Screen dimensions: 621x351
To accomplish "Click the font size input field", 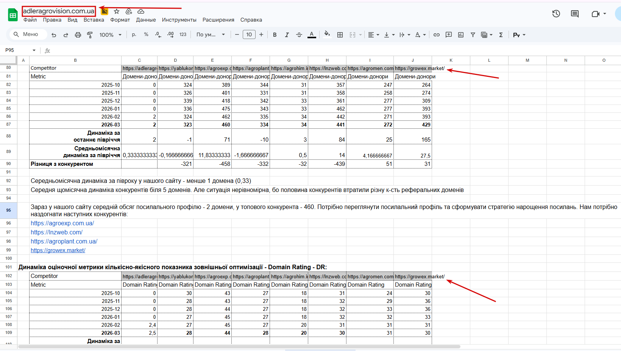I will click(x=249, y=35).
